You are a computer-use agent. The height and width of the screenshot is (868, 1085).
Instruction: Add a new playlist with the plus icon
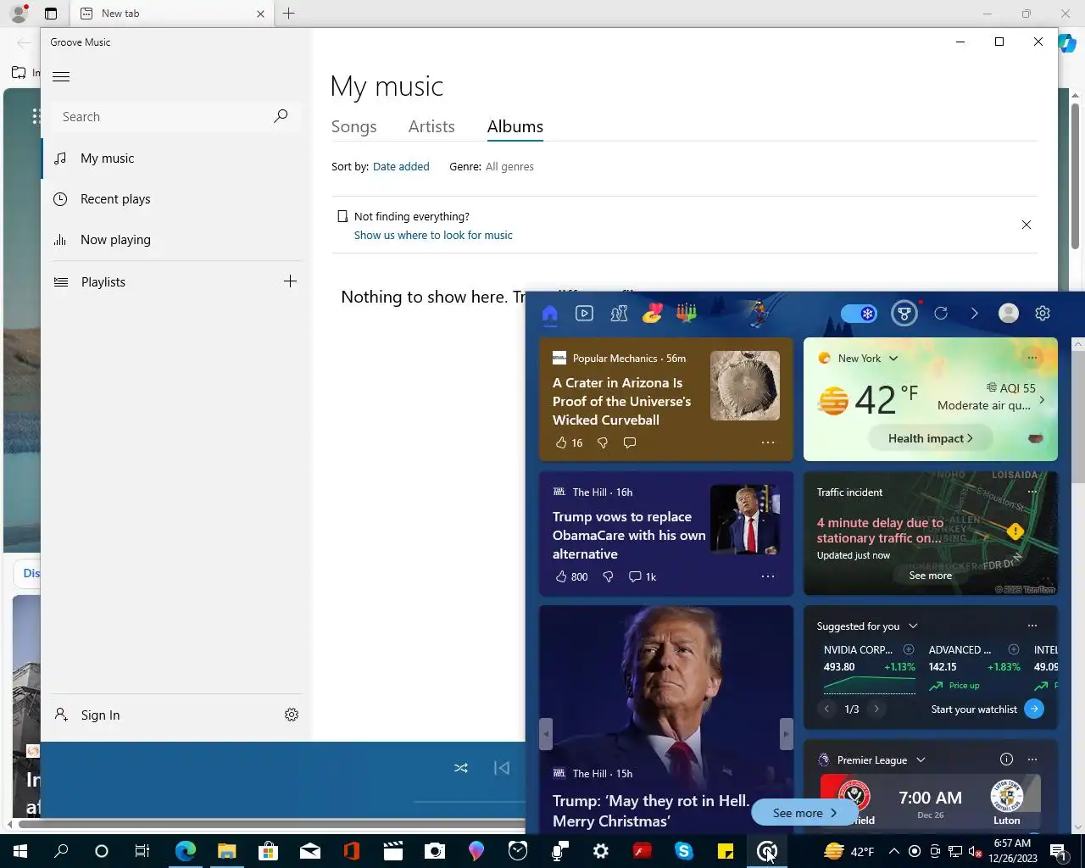pos(290,281)
